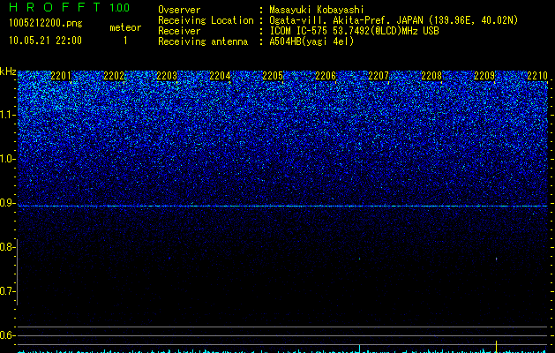
Task: Click the 0.8 frequency axis label
Action: click(x=7, y=247)
